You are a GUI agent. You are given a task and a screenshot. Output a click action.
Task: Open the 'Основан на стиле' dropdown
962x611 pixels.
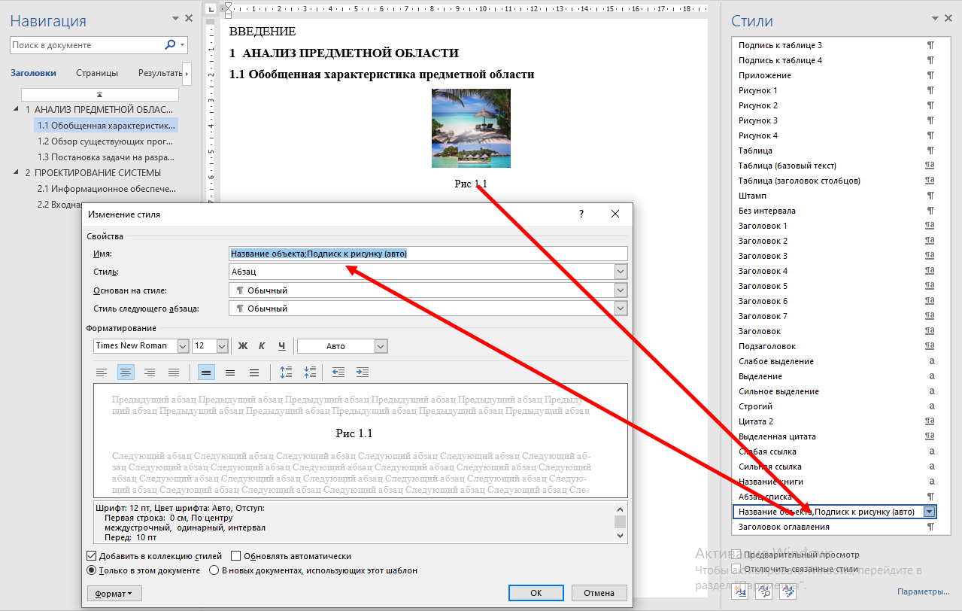621,290
